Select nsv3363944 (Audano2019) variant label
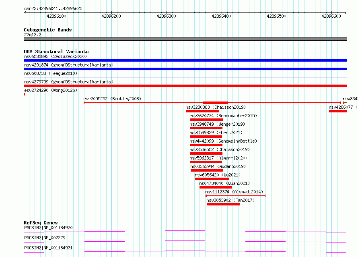The width and height of the screenshot is (358, 257). coord(218,166)
